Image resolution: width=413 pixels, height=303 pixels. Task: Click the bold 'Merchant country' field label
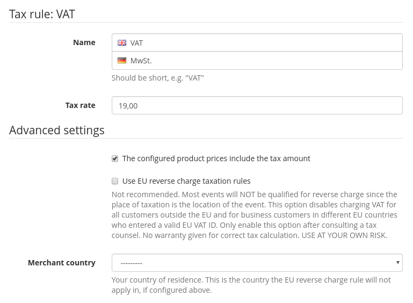point(62,263)
